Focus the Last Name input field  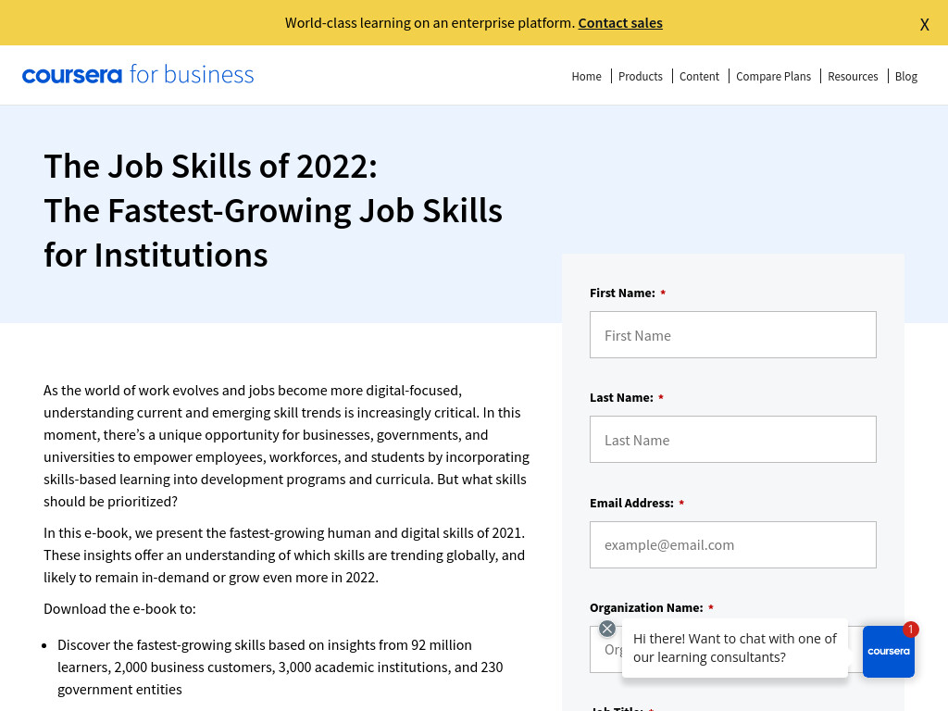click(733, 440)
